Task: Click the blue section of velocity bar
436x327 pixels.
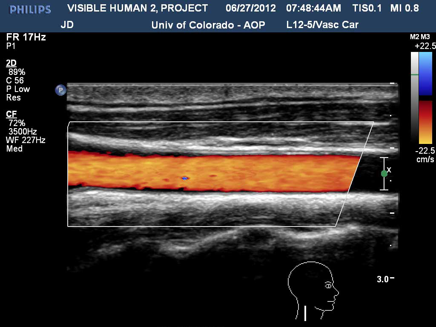Action: coord(425,75)
